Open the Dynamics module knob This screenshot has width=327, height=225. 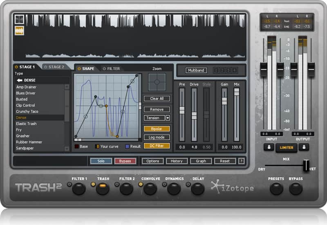click(174, 189)
